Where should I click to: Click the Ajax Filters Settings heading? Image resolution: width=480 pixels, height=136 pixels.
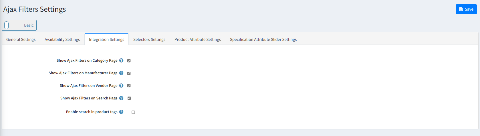click(35, 9)
